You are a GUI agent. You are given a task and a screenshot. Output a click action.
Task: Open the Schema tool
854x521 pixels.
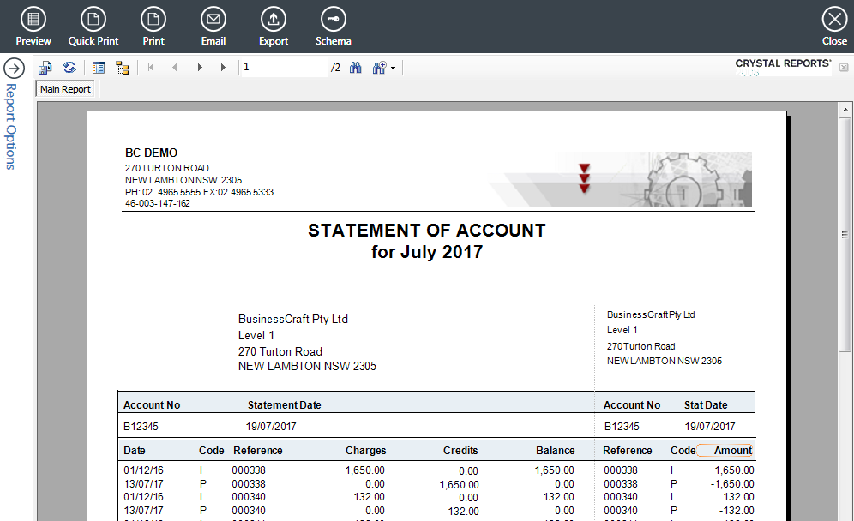(x=334, y=26)
